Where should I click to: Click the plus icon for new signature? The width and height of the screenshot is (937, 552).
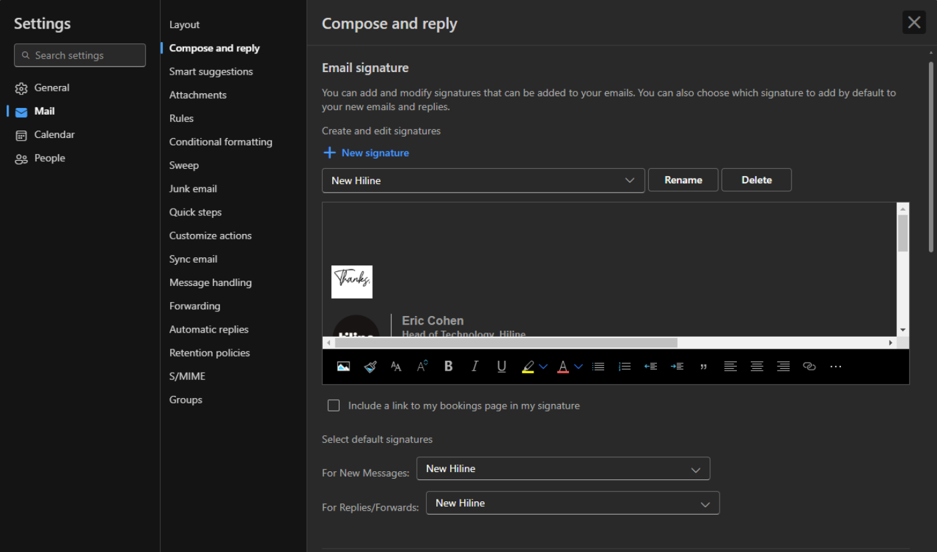[x=329, y=153]
